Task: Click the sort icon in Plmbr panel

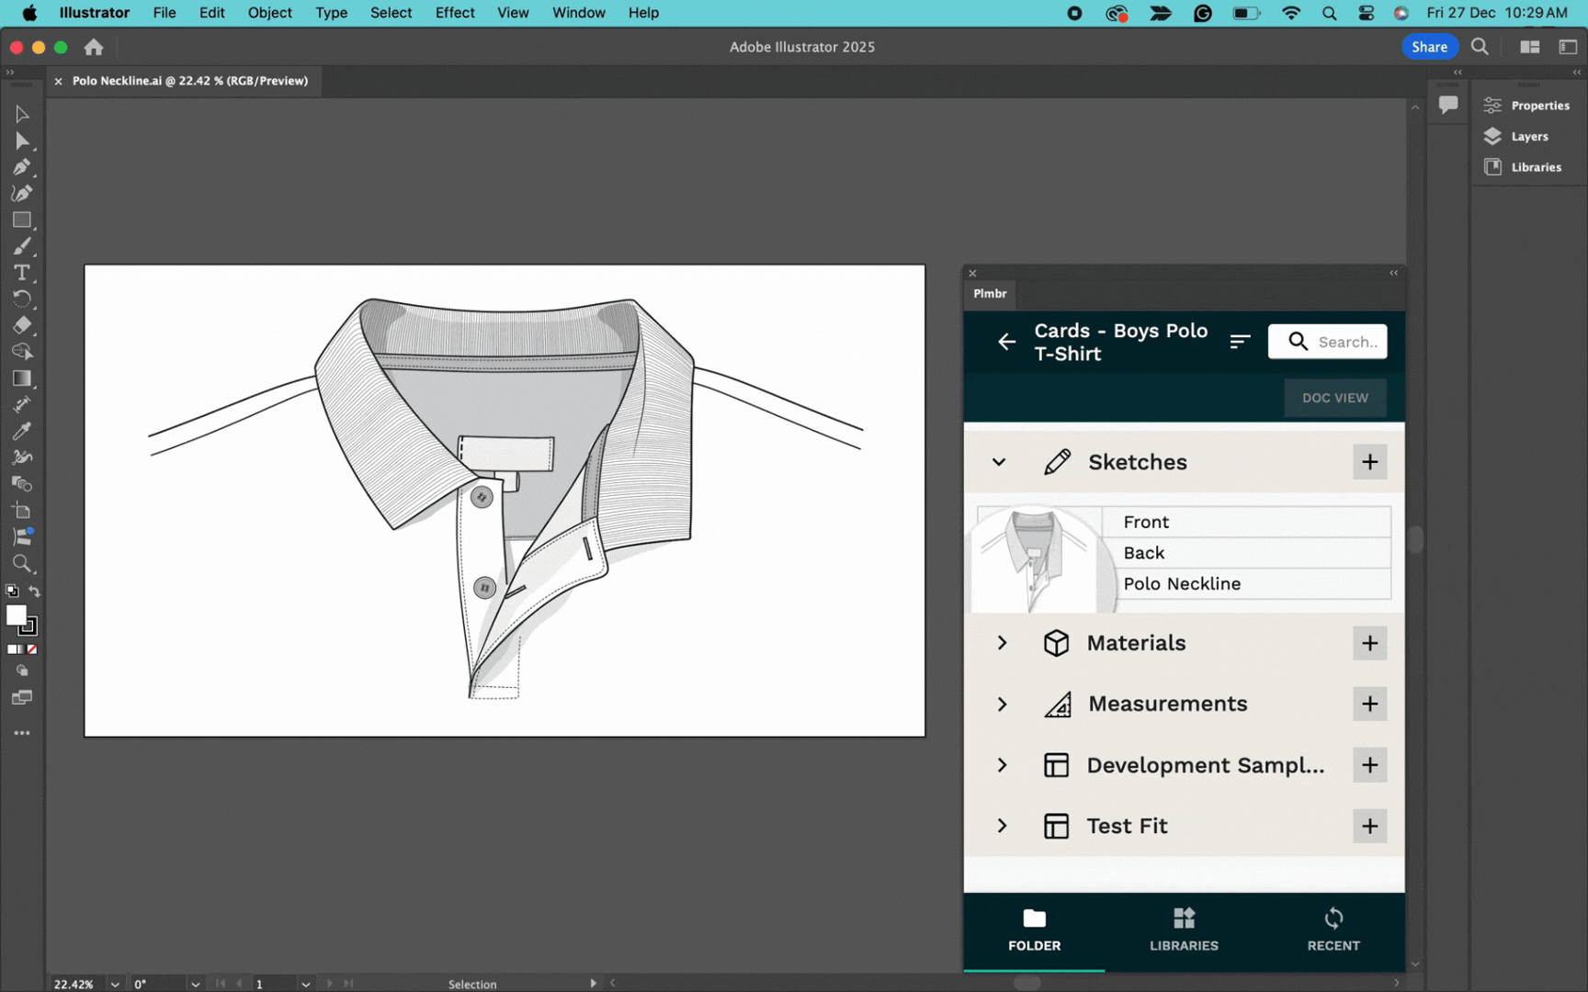Action: click(x=1240, y=342)
